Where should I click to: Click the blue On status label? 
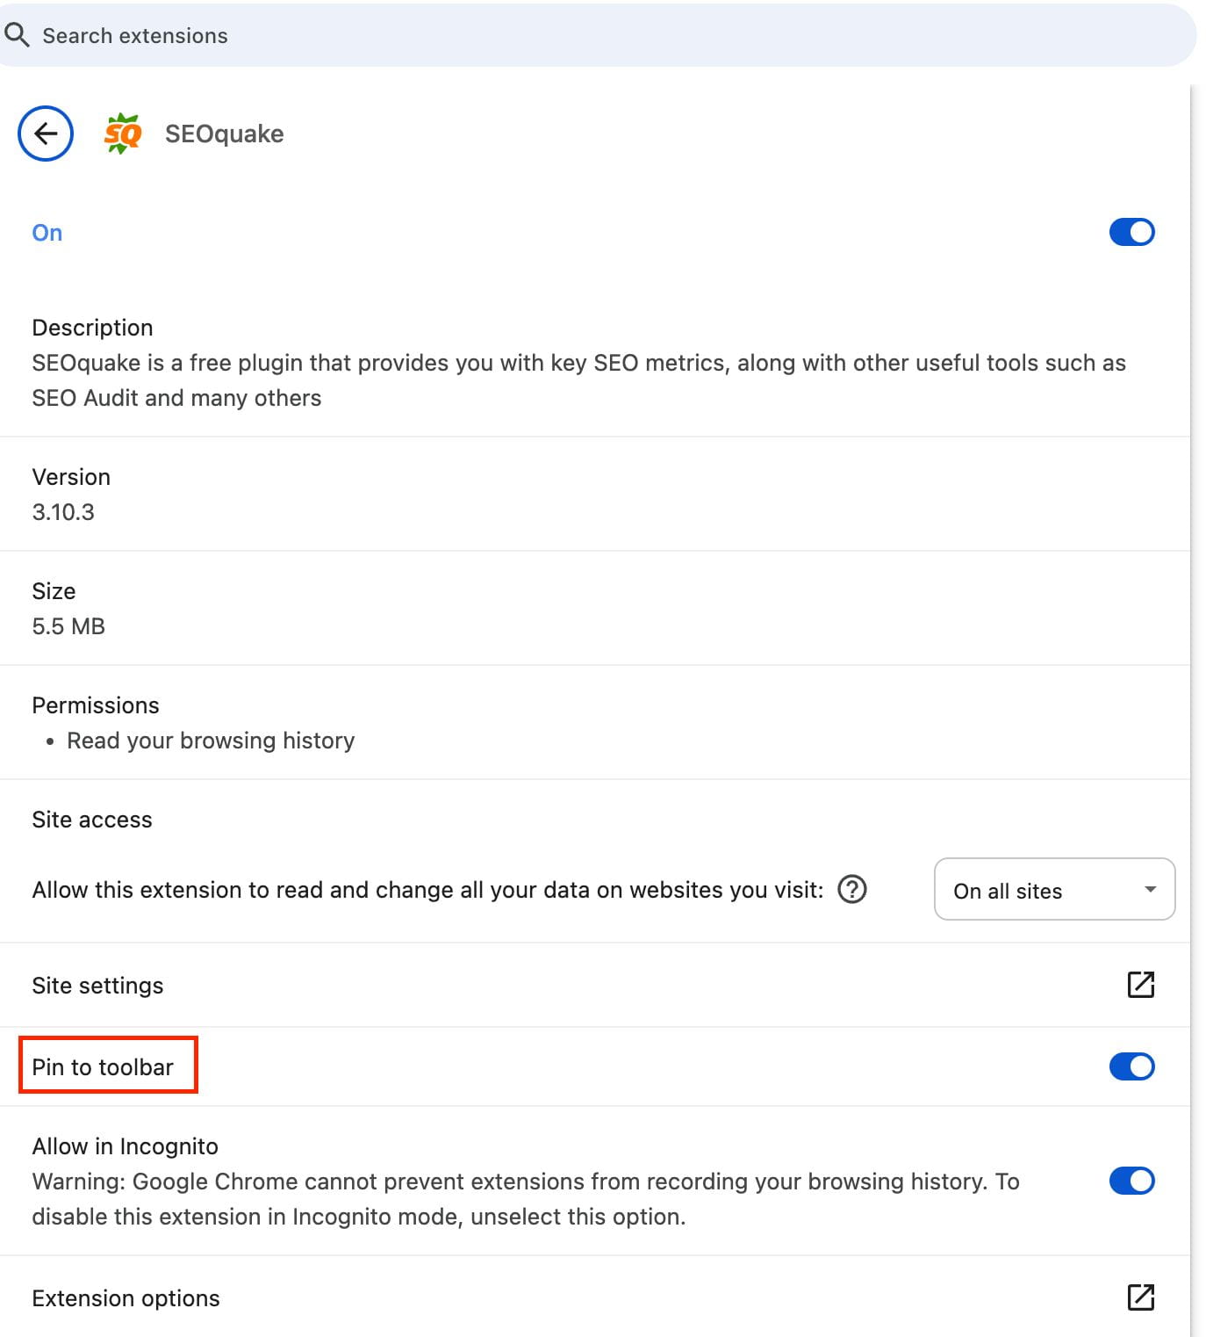(47, 233)
